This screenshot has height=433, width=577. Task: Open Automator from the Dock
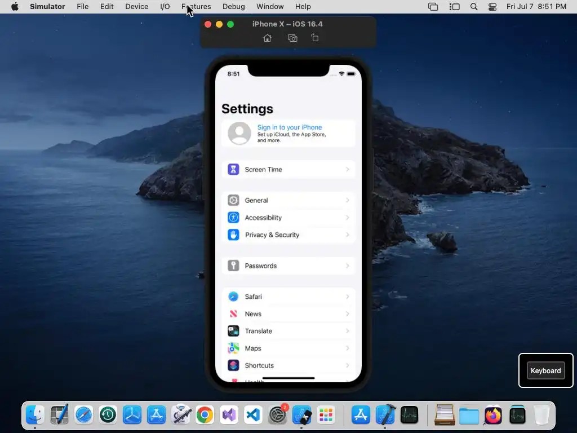pyautogui.click(x=181, y=415)
